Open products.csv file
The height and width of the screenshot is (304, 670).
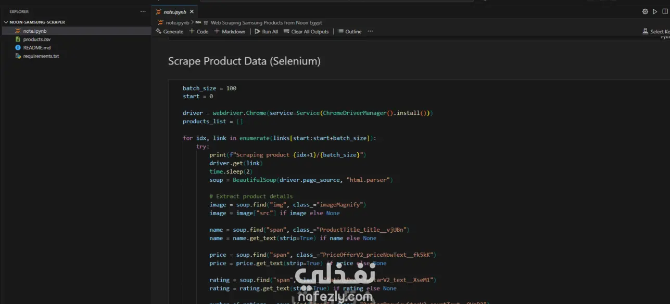[36, 39]
